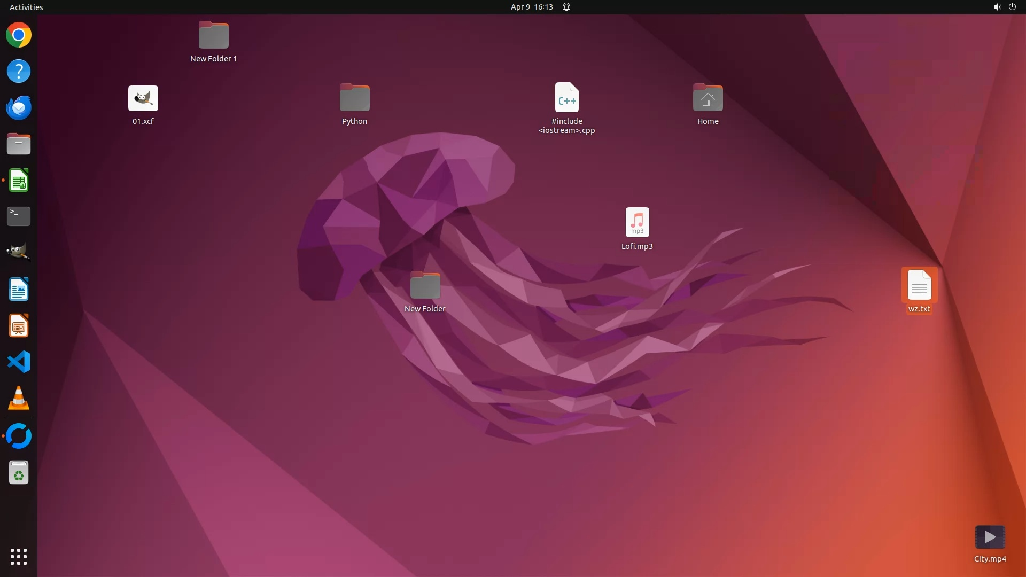Open LibreOffice Calc in the dock
The image size is (1026, 577).
click(x=19, y=181)
